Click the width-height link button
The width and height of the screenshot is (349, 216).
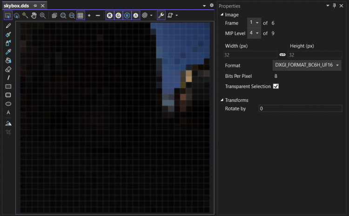click(x=282, y=55)
